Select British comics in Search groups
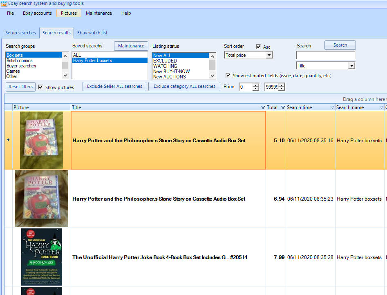The image size is (387, 295). (x=34, y=60)
